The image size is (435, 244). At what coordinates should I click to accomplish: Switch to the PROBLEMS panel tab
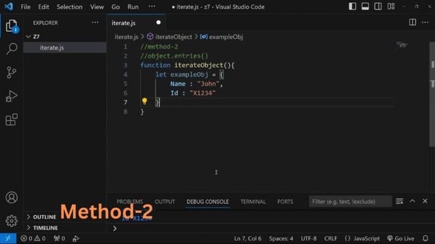pos(130,202)
